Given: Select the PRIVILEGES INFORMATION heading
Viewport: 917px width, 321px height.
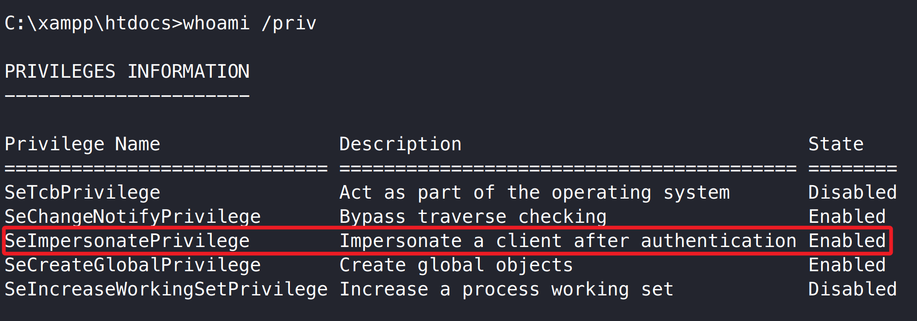Looking at the screenshot, I should pos(127,72).
